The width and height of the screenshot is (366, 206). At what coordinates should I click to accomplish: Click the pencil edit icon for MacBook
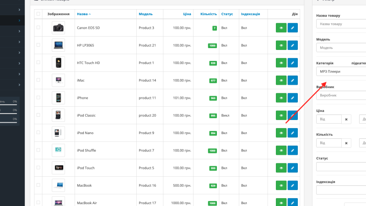[292, 185]
